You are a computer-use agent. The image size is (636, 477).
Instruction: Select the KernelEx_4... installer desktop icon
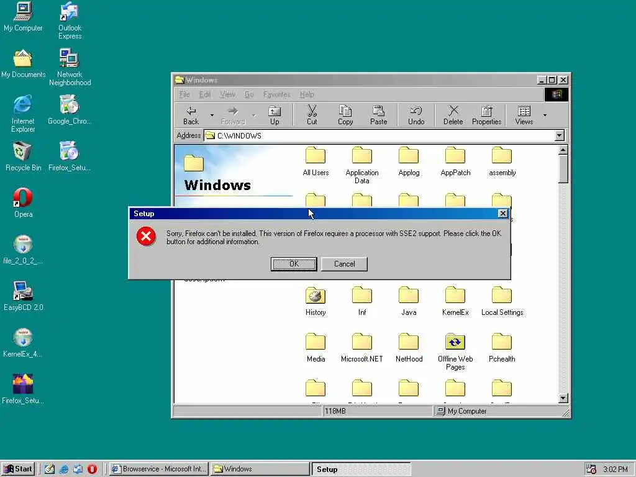click(23, 343)
